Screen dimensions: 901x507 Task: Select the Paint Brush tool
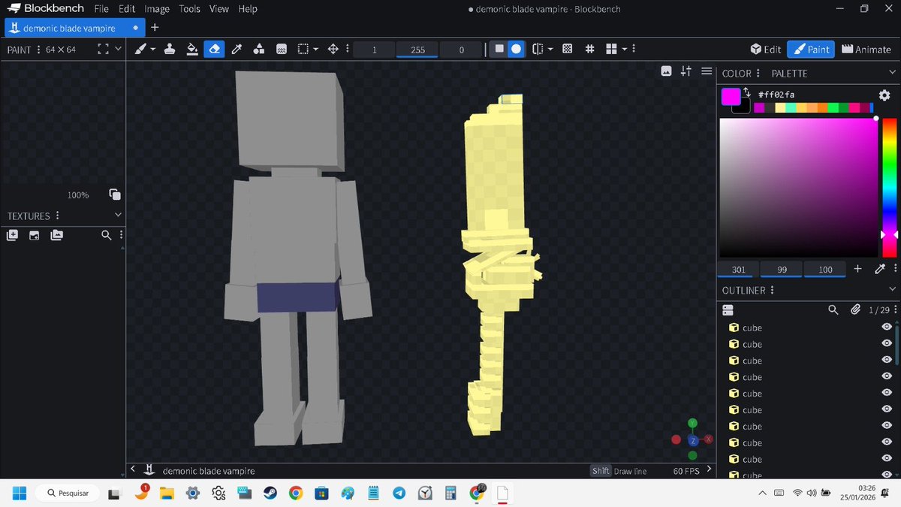[140, 49]
